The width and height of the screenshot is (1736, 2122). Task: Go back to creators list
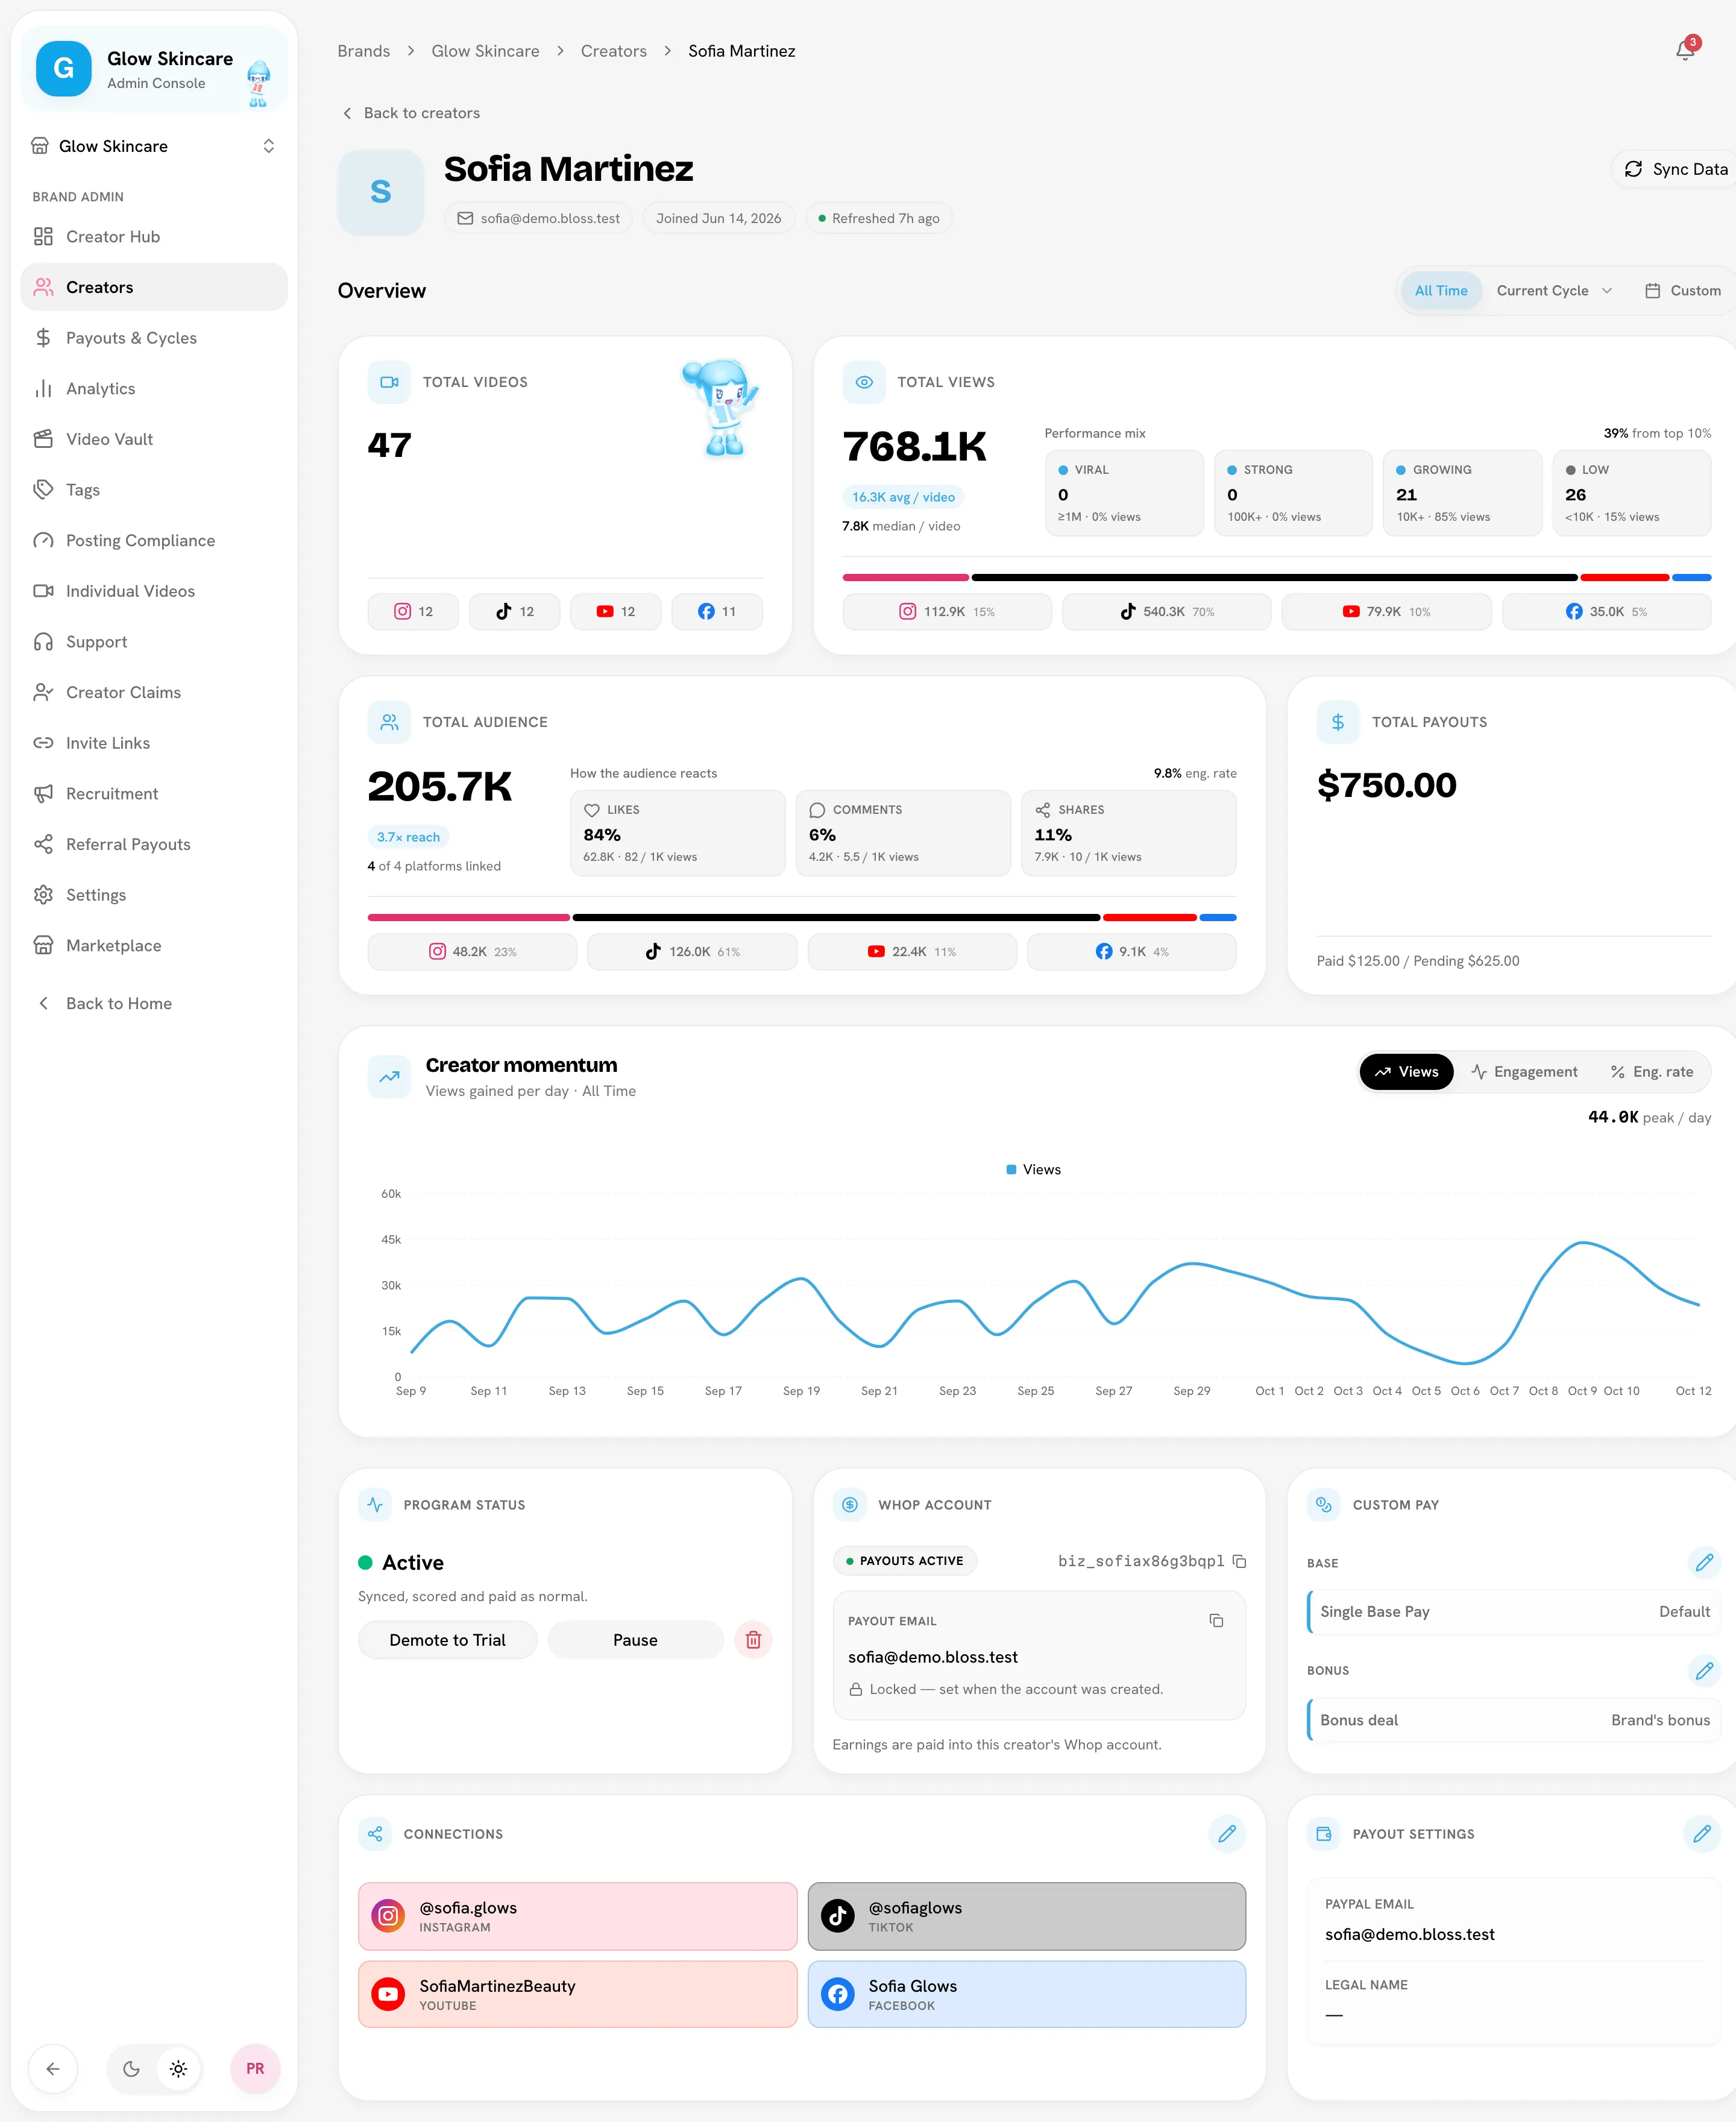pyautogui.click(x=411, y=113)
